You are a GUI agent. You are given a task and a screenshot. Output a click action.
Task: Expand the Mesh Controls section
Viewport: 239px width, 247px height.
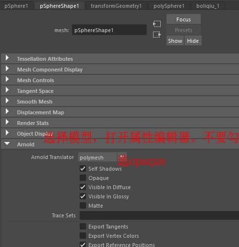[120, 80]
